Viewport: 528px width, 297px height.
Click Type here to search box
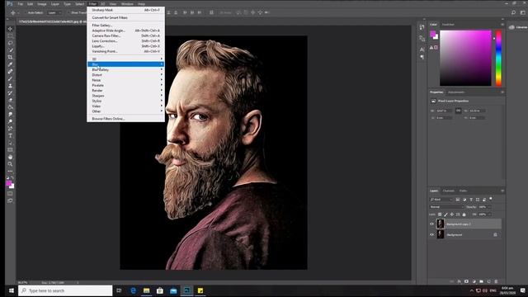point(65,290)
